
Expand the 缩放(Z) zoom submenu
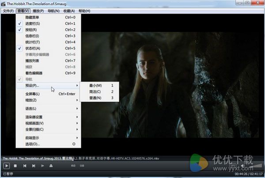tap(48, 100)
